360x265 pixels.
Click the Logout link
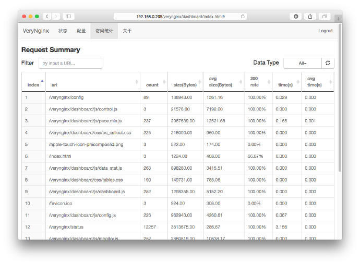coord(326,31)
